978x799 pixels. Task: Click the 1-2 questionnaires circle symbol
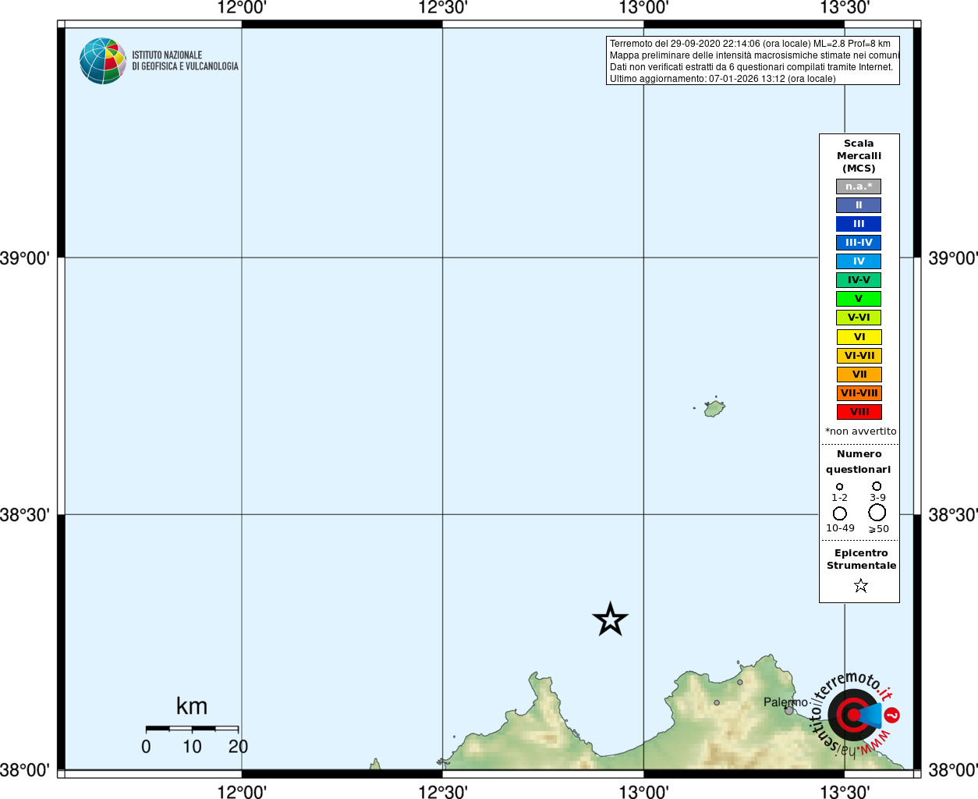[x=839, y=486]
